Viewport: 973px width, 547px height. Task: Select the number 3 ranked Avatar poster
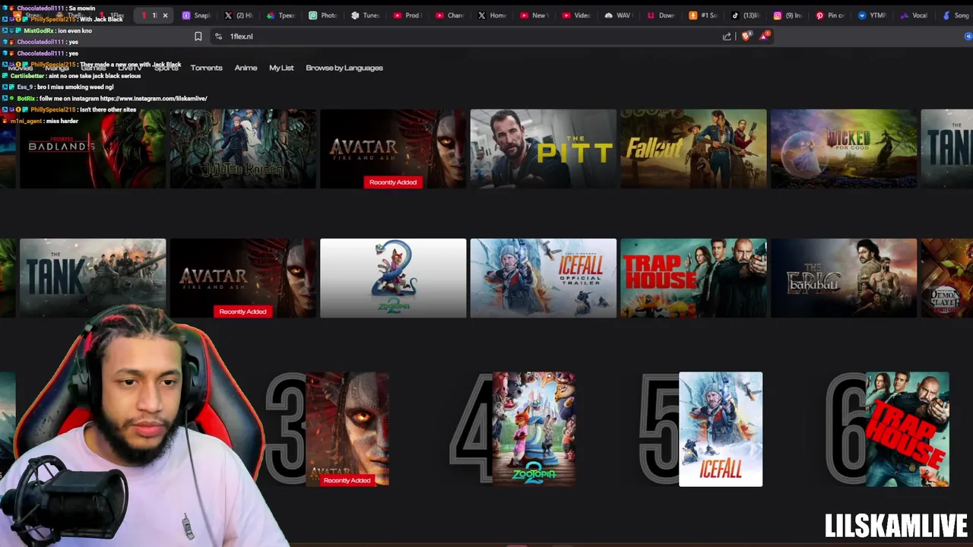(347, 429)
